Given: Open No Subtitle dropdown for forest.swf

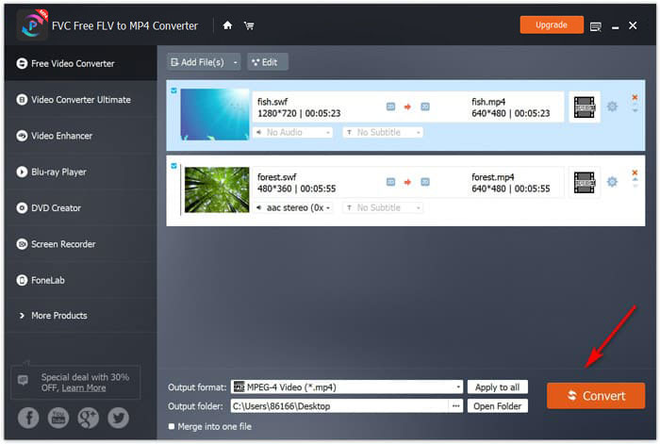Looking at the screenshot, I should (383, 207).
